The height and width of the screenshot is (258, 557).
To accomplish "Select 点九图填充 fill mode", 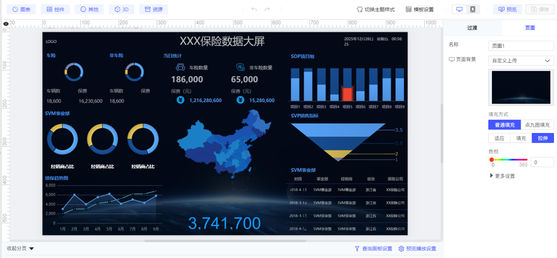I will coord(537,125).
